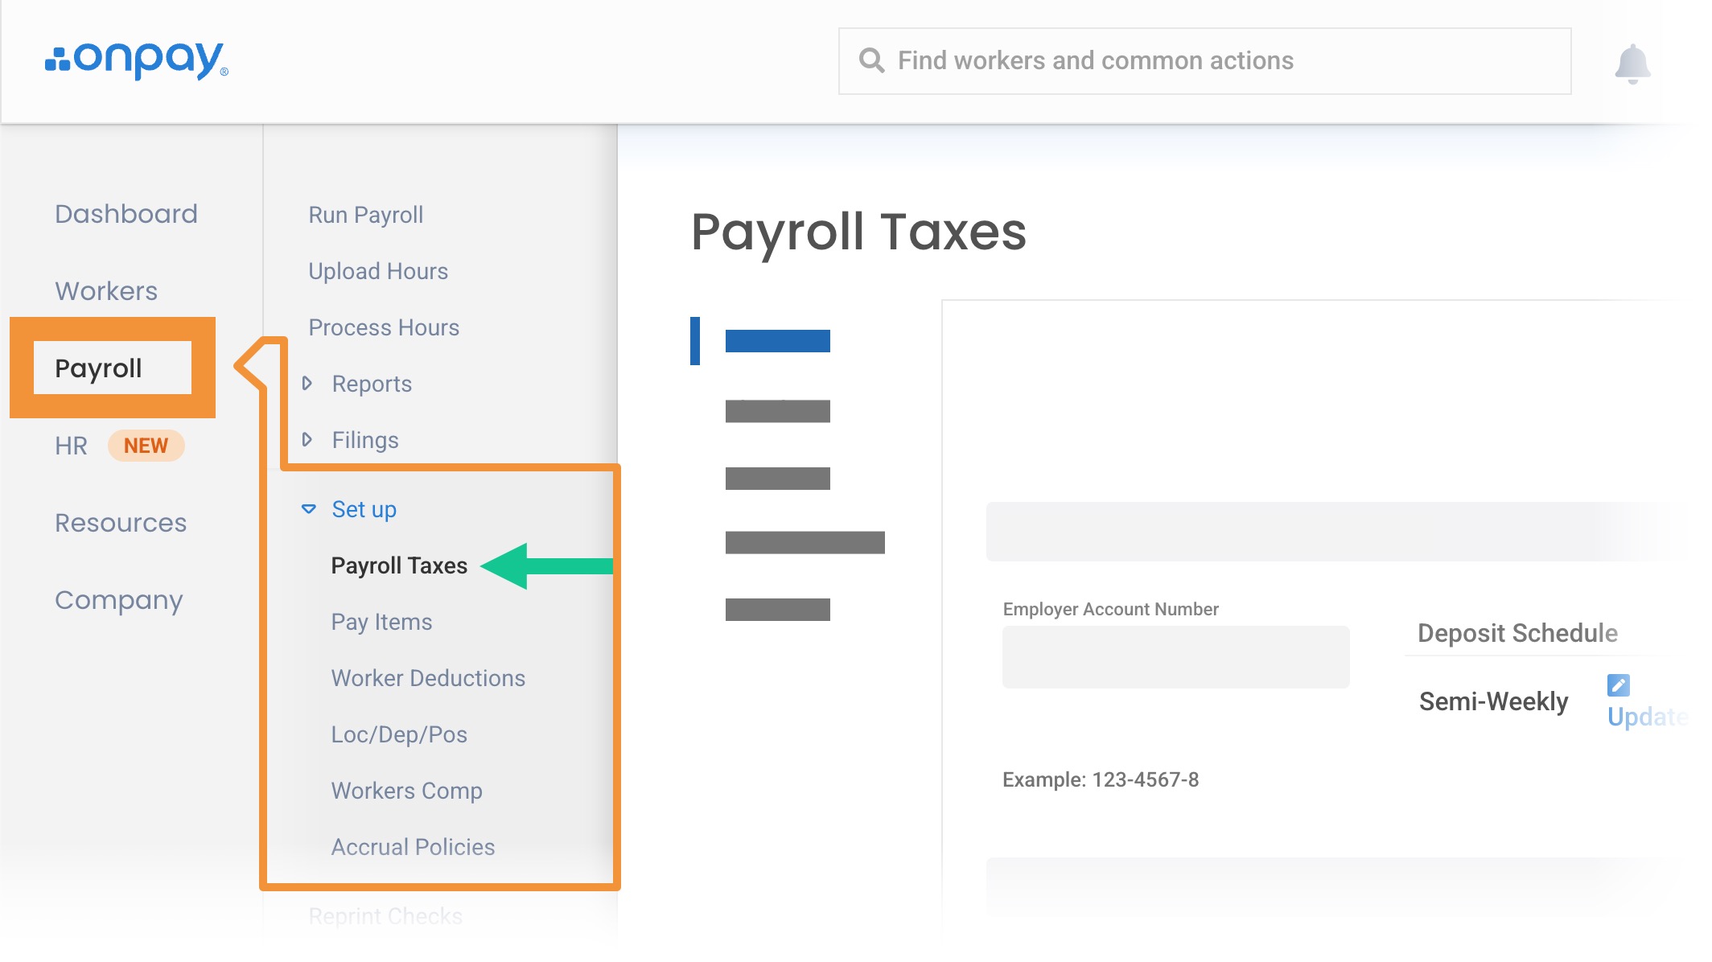
Task: Go to Worker Deductions settings
Action: [428, 678]
